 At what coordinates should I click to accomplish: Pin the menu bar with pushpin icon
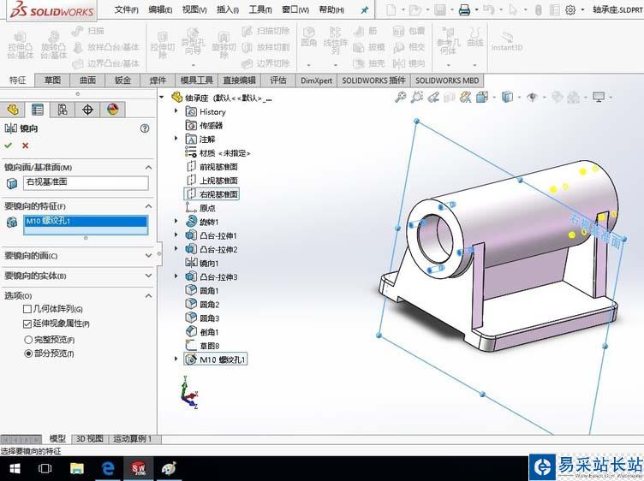coord(364,10)
